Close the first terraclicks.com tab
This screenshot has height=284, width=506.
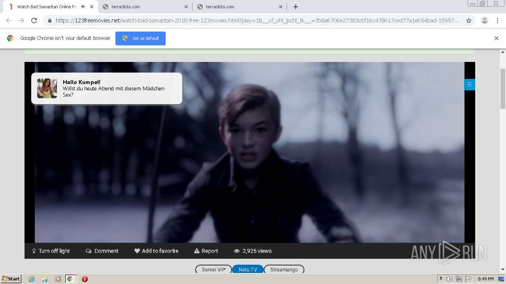coord(186,7)
